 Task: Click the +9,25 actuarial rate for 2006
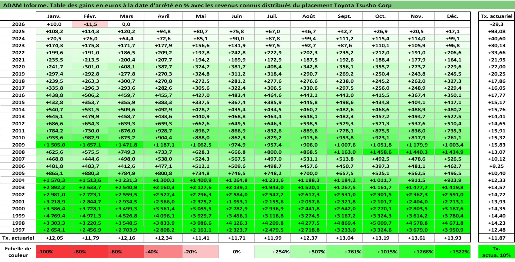496,166
